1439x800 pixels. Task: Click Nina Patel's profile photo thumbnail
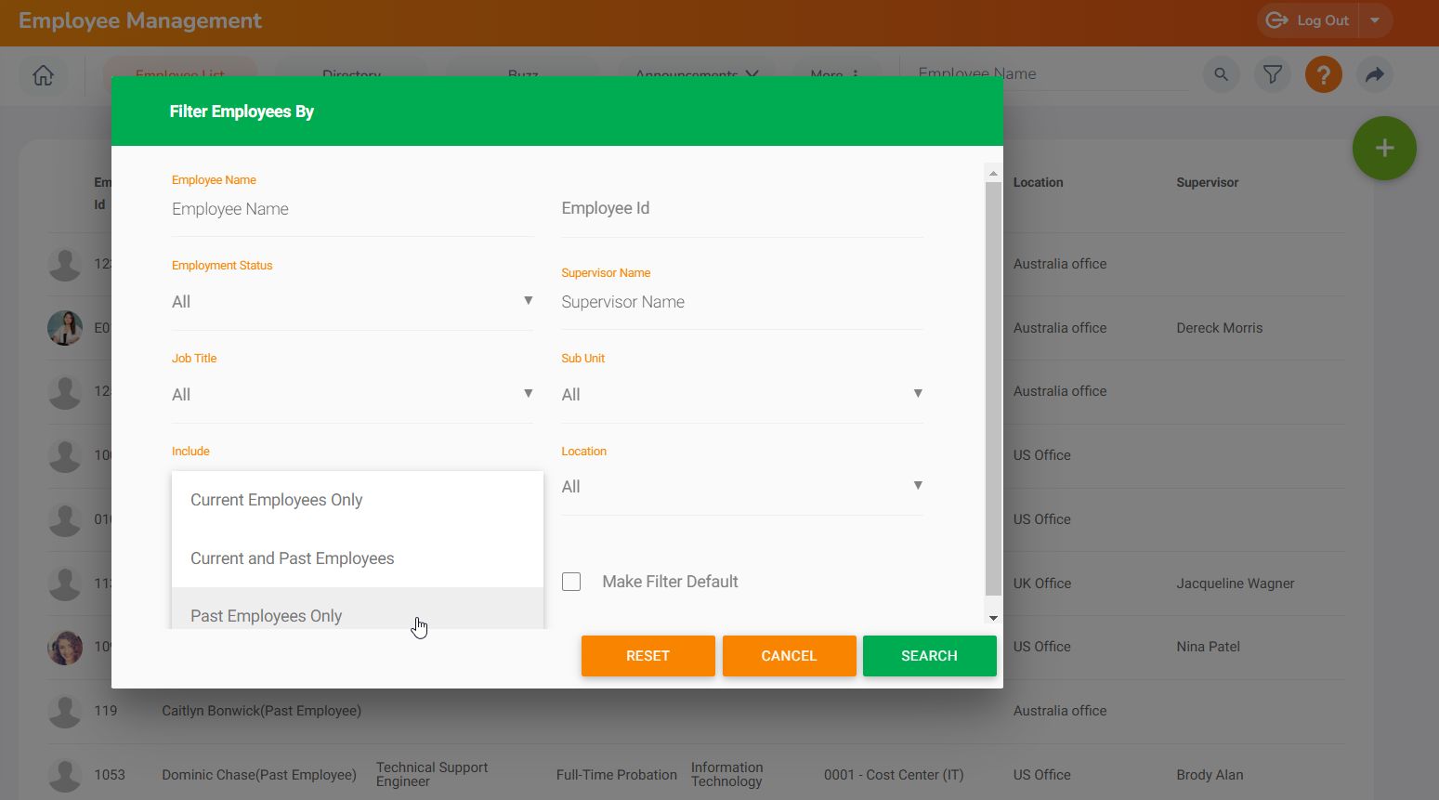point(65,647)
